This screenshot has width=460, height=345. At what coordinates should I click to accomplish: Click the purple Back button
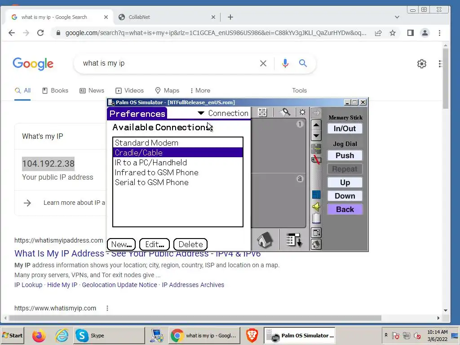(345, 209)
